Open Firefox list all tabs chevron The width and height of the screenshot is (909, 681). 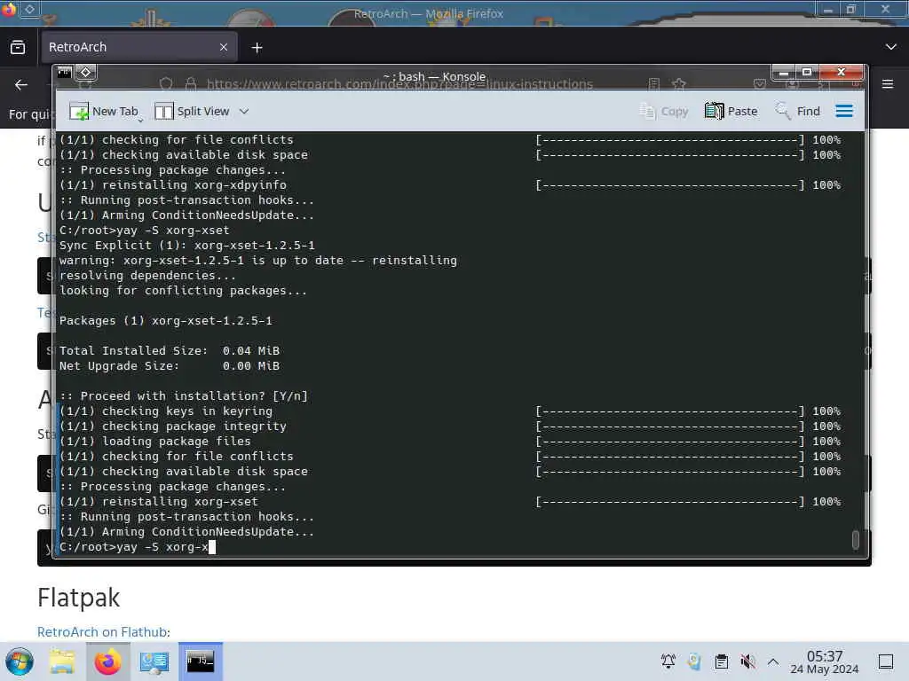(x=891, y=47)
